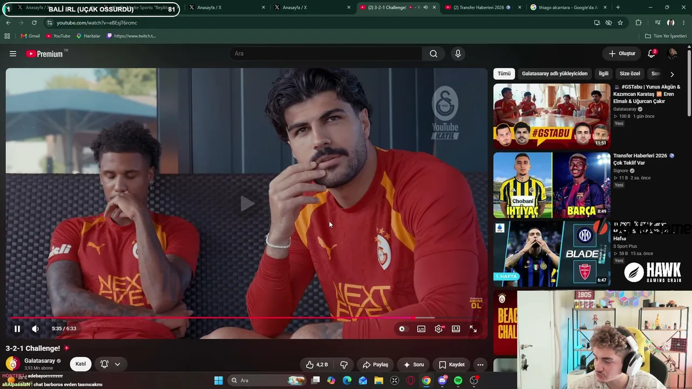Image resolution: width=692 pixels, height=389 pixels.
Task: Open YouTube notifications bell
Action: [651, 53]
